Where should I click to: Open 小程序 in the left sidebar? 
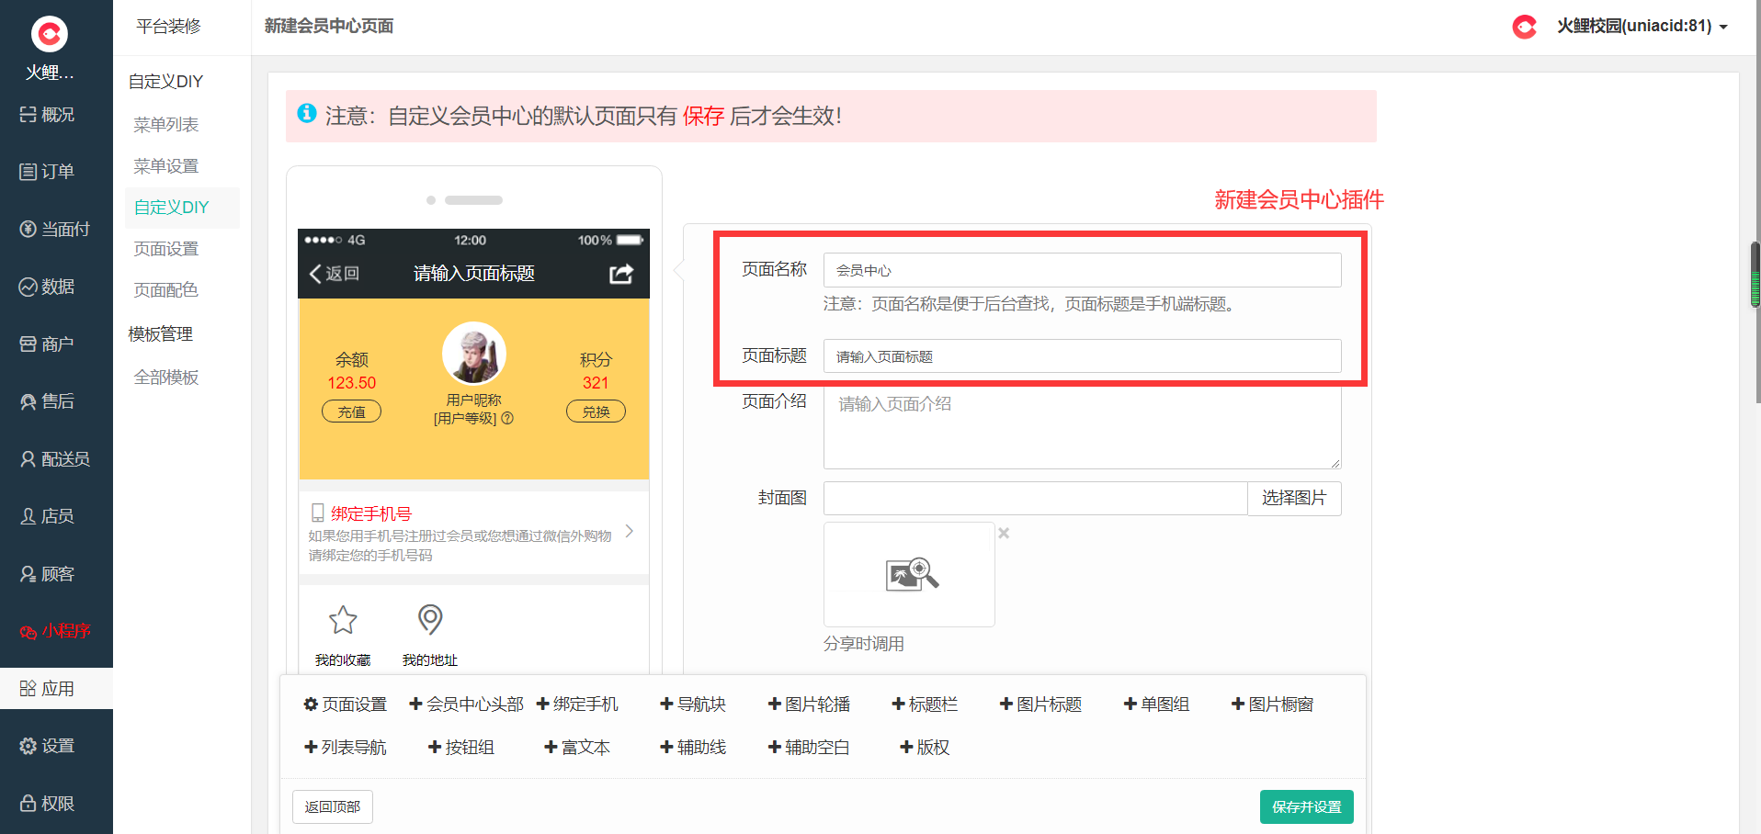tap(55, 631)
